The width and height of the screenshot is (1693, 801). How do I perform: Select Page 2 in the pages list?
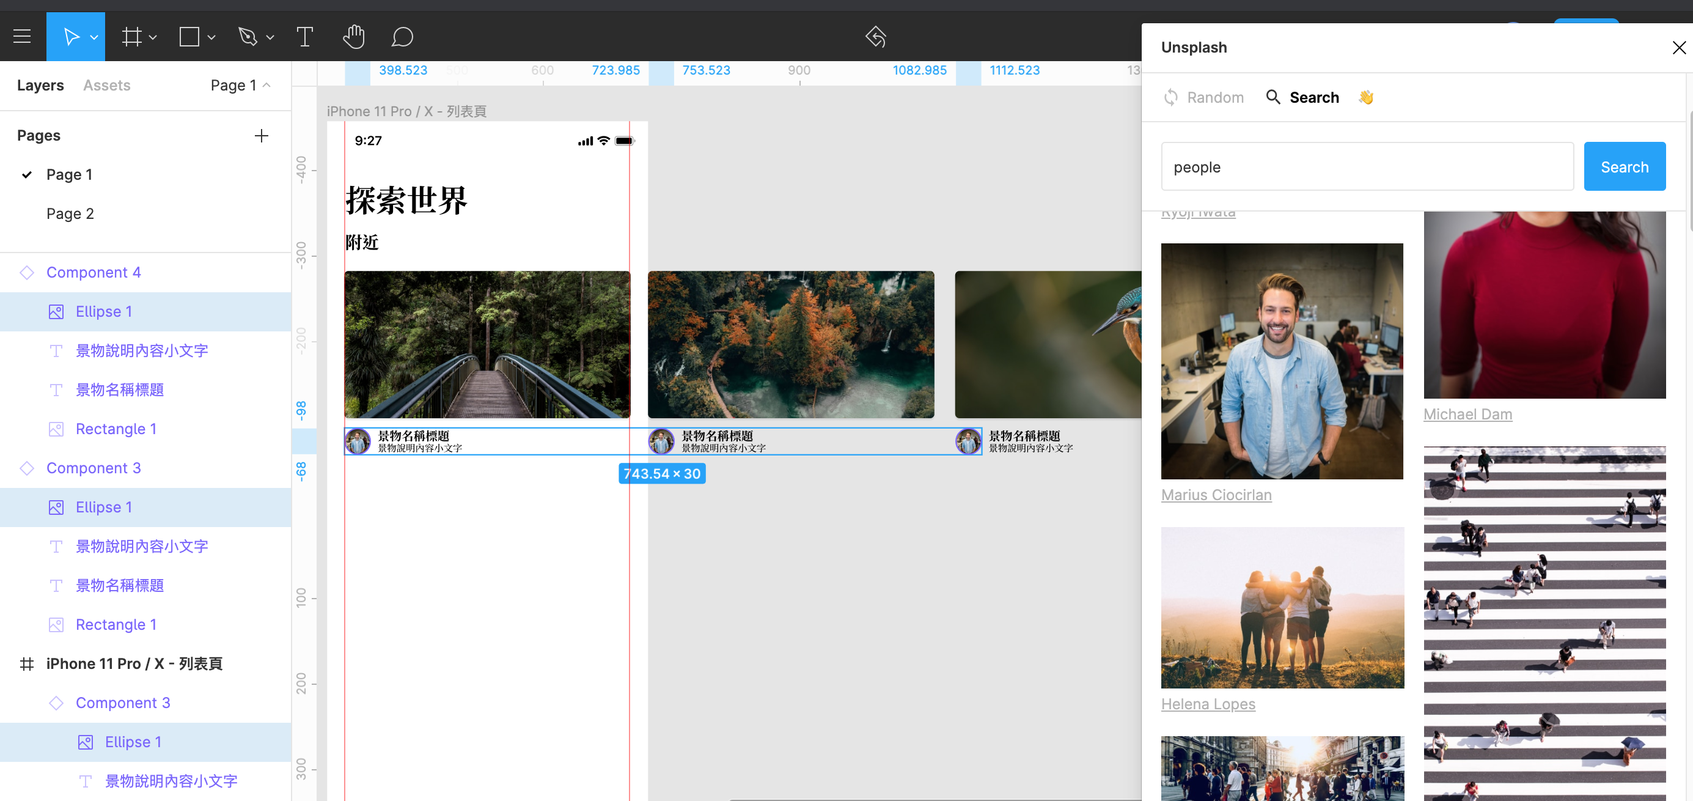70,214
